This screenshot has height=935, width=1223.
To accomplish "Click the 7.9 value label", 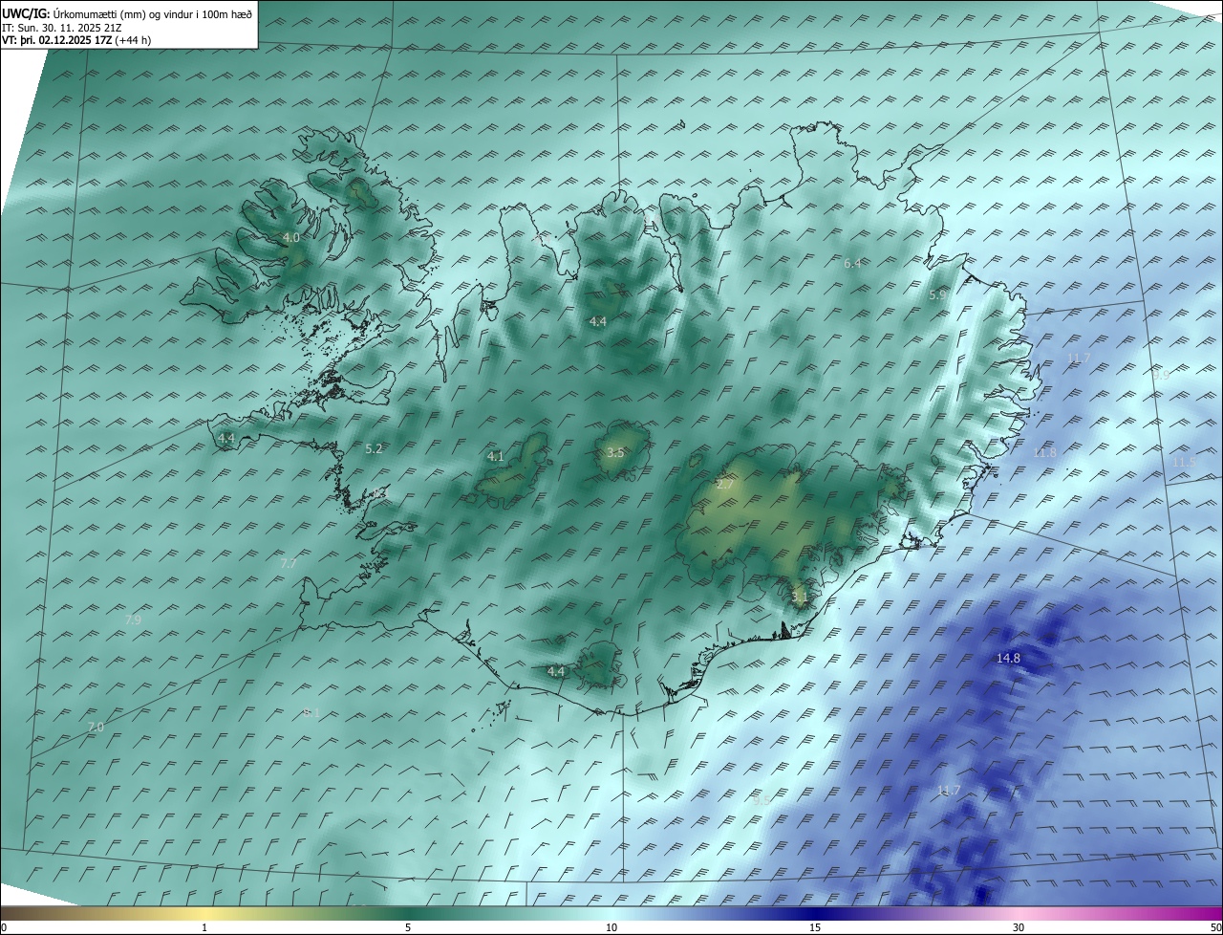I will tap(133, 620).
